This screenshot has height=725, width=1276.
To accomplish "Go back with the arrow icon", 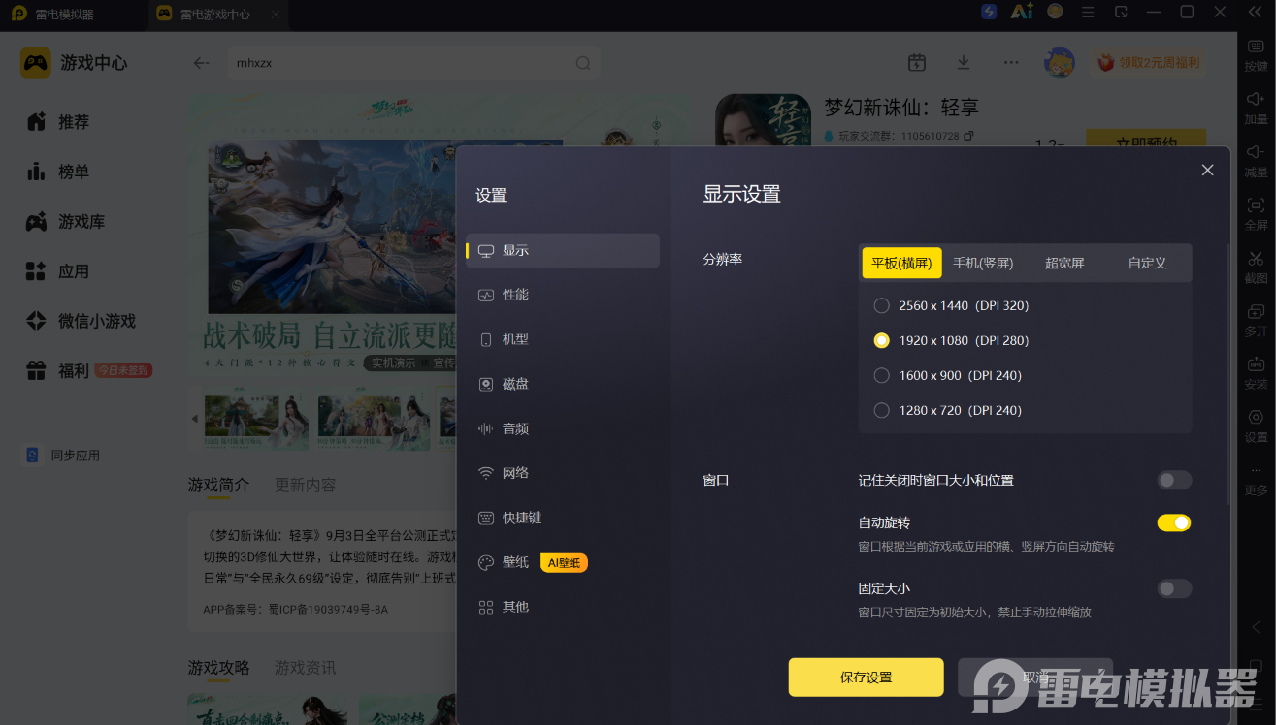I will (201, 63).
